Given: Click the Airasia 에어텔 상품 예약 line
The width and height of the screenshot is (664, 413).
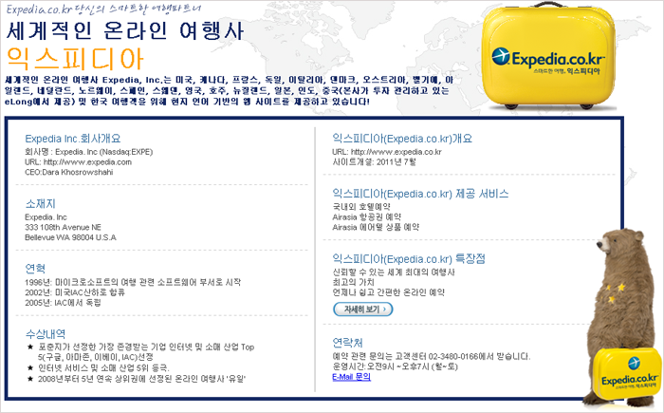Looking at the screenshot, I should (376, 227).
